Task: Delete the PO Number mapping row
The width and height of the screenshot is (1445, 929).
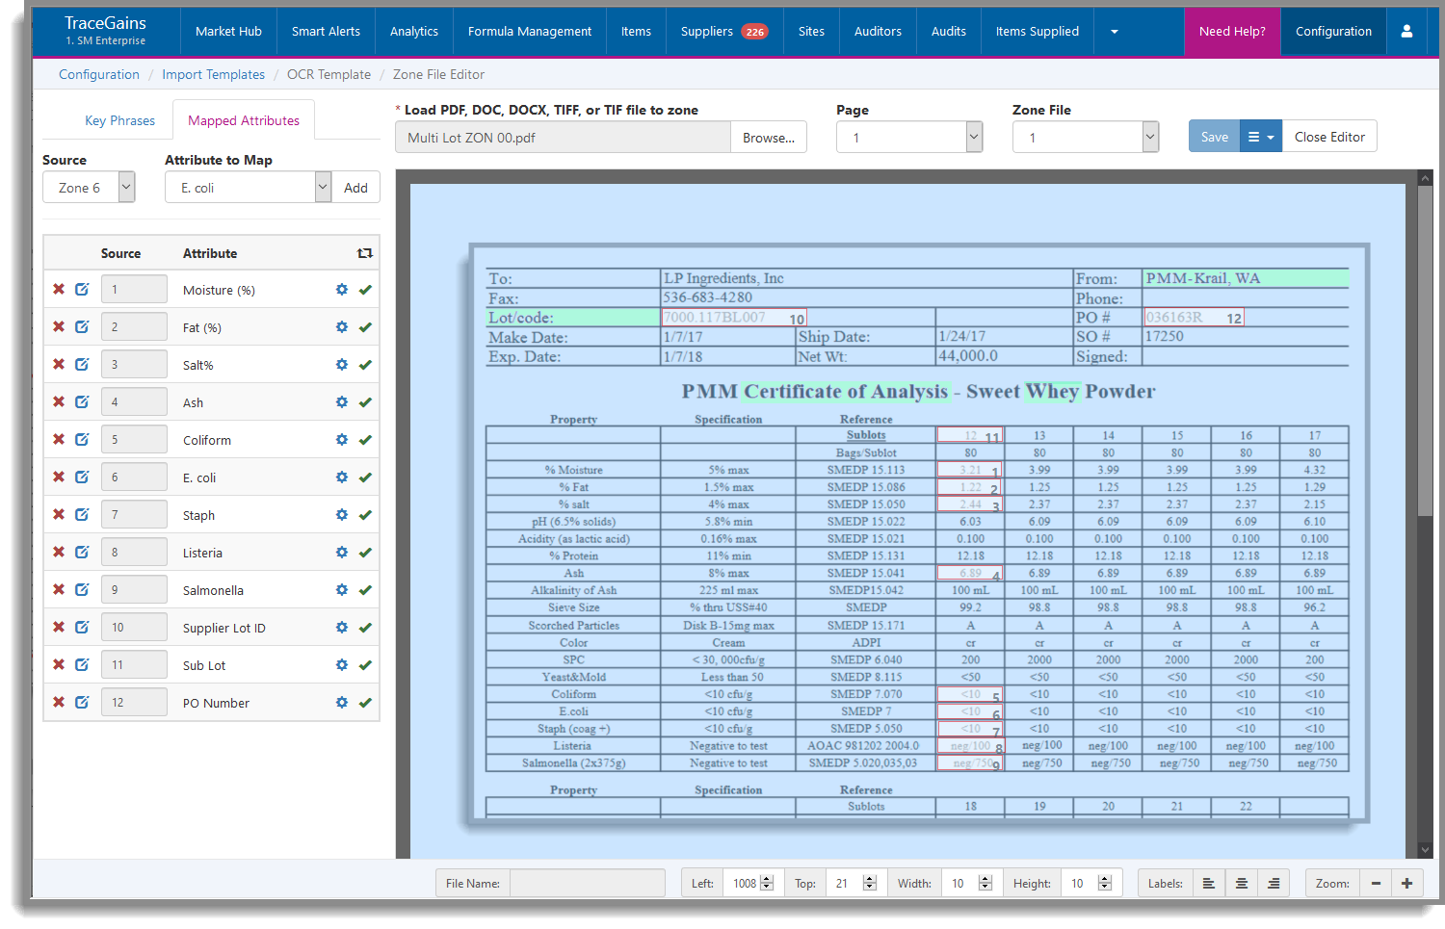Action: pyautogui.click(x=59, y=703)
